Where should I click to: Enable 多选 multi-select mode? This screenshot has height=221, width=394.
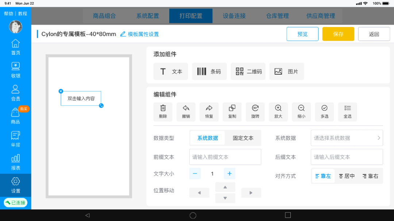tap(324, 112)
